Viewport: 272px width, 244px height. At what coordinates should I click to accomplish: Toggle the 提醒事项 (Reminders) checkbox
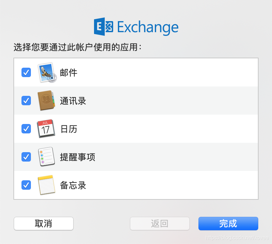[26, 157]
